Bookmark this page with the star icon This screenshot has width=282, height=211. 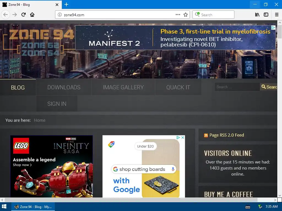[186, 15]
